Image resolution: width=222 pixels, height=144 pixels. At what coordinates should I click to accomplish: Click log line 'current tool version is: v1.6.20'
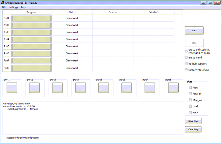(19, 106)
